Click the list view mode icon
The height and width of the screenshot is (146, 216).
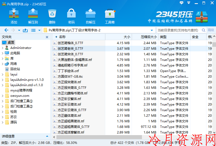point(33,30)
